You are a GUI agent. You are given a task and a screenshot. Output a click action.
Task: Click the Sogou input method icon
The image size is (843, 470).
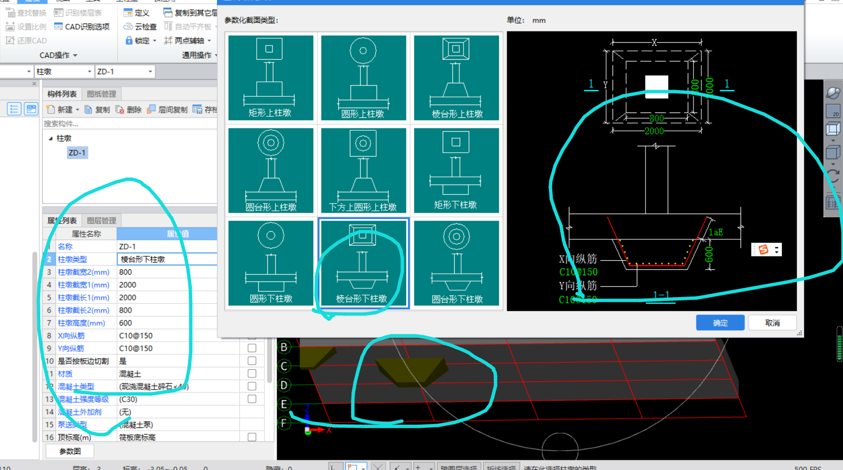point(763,250)
